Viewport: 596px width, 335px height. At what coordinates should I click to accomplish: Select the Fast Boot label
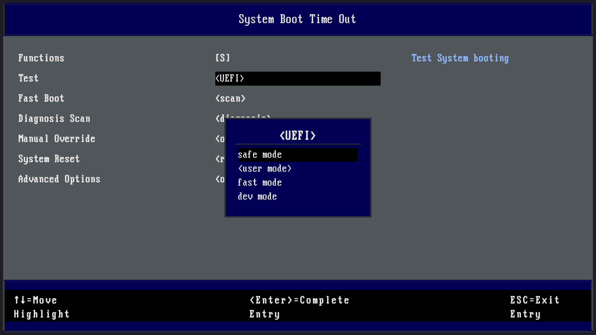point(41,98)
